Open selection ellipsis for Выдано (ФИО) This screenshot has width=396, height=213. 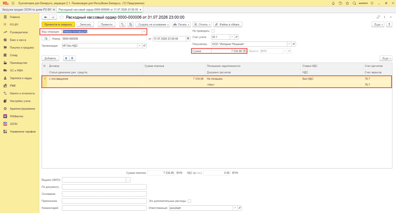click(x=128, y=180)
